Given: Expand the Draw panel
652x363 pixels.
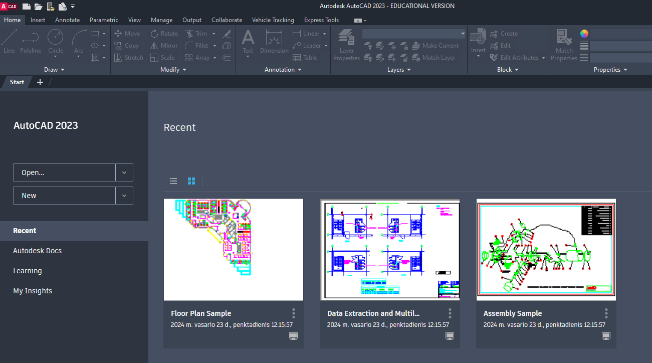Looking at the screenshot, I should (54, 70).
